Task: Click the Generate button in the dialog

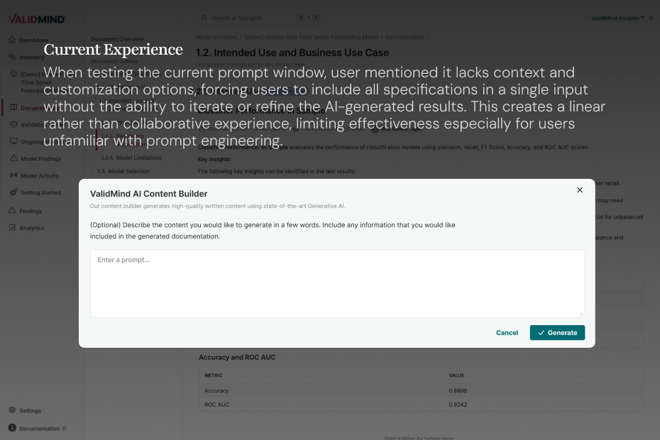Action: pyautogui.click(x=557, y=333)
